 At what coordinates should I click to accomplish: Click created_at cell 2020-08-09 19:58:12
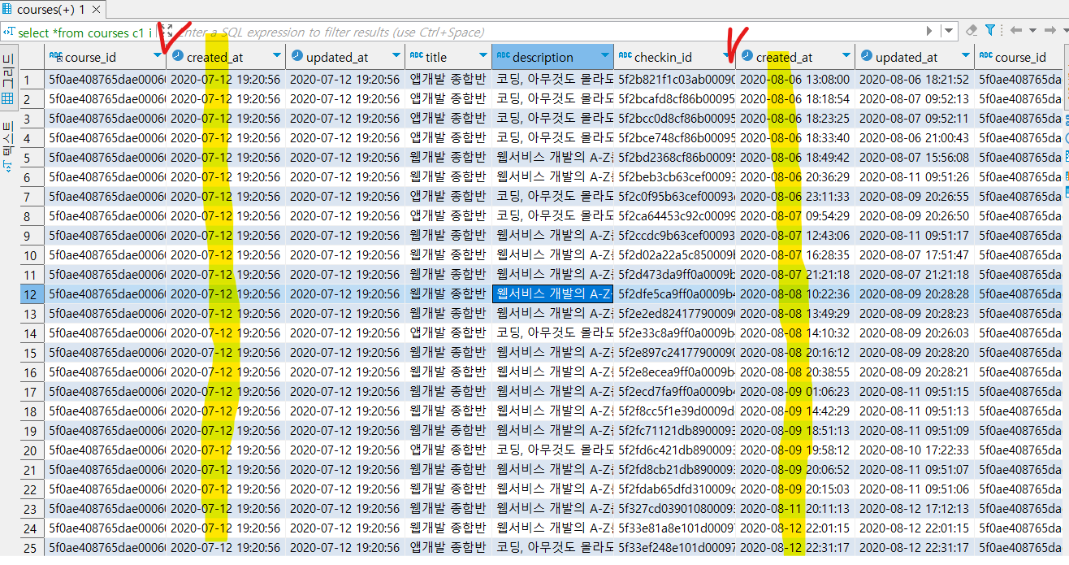(x=795, y=450)
